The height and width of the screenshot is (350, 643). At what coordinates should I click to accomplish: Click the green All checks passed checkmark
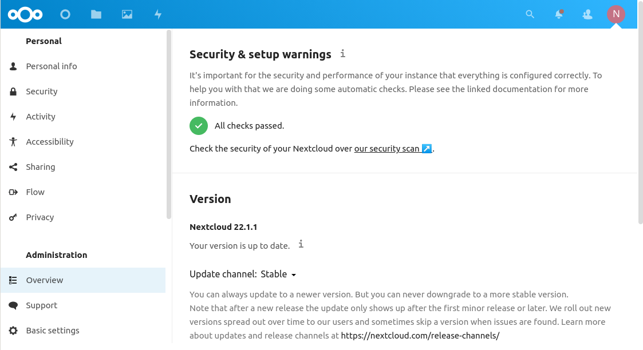(x=199, y=126)
